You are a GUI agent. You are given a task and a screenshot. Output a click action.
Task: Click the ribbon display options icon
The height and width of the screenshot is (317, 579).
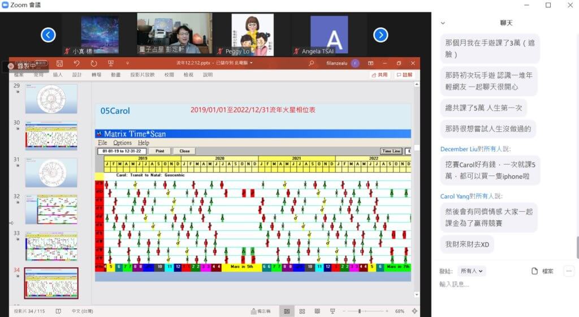click(x=371, y=63)
